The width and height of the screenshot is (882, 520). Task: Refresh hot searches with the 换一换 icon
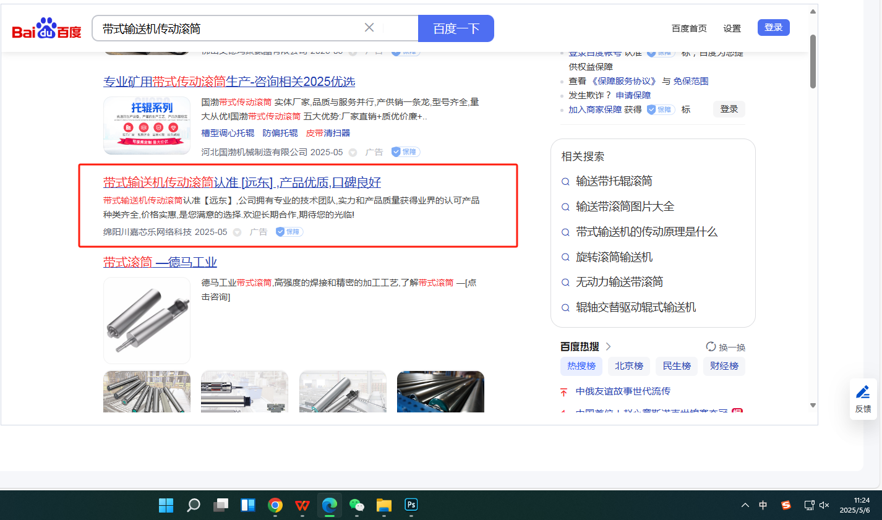(711, 347)
